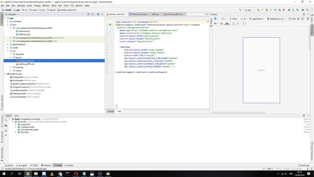The image size is (314, 177).
Task: Hide the Project panel with the minus icon
Action: (103, 14)
